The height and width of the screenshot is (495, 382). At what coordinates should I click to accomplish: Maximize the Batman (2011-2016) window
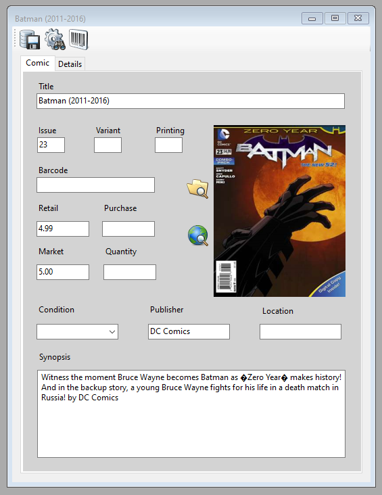335,18
